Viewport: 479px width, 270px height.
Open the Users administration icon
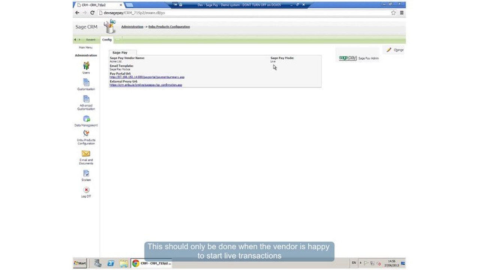click(x=86, y=66)
